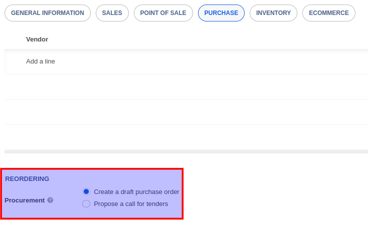
Task: Go to the Point of Sale tab
Action: click(163, 13)
